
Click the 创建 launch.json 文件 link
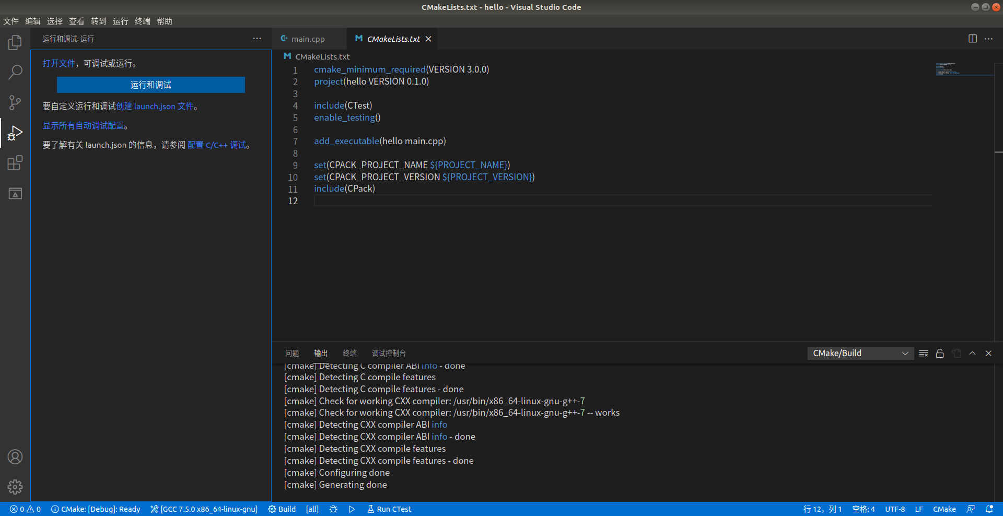click(155, 107)
